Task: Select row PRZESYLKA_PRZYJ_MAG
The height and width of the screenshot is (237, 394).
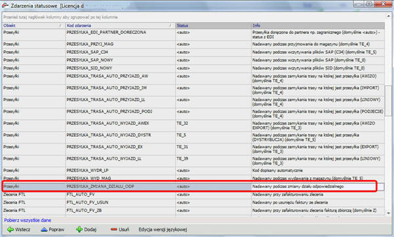Action: [193, 44]
